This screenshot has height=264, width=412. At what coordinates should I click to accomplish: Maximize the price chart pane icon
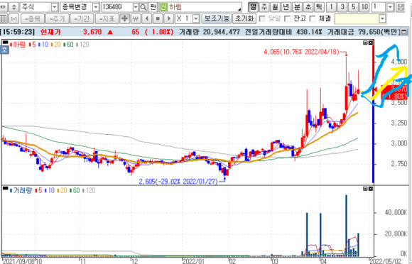(x=365, y=43)
